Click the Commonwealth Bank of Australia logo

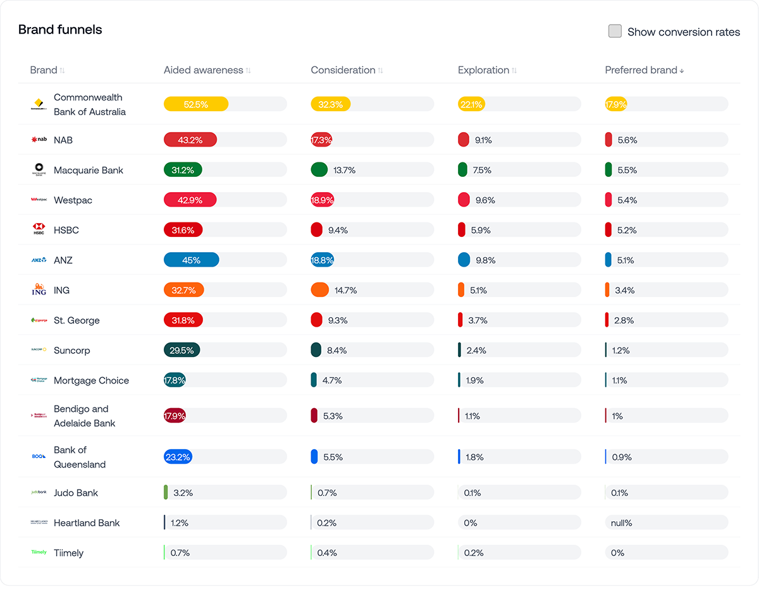point(39,104)
